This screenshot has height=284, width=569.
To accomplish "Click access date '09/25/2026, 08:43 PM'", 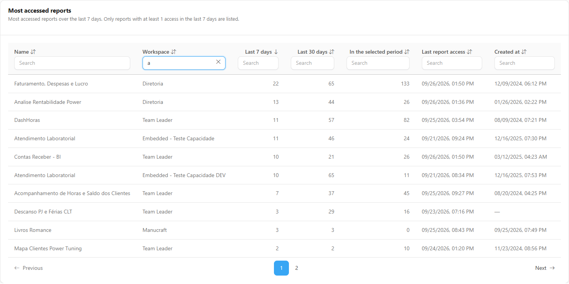I will coord(448,230).
